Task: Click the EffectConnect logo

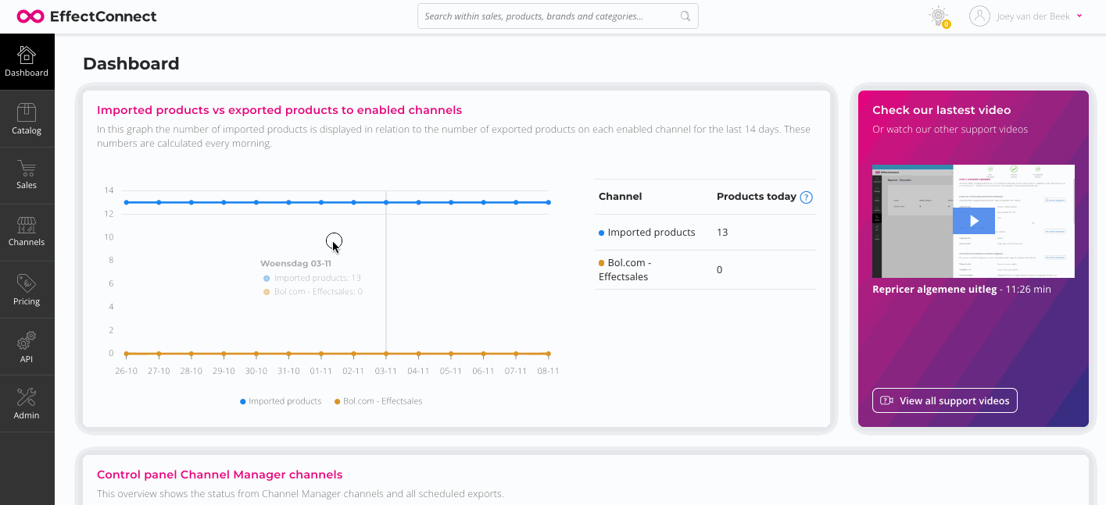Action: (87, 16)
